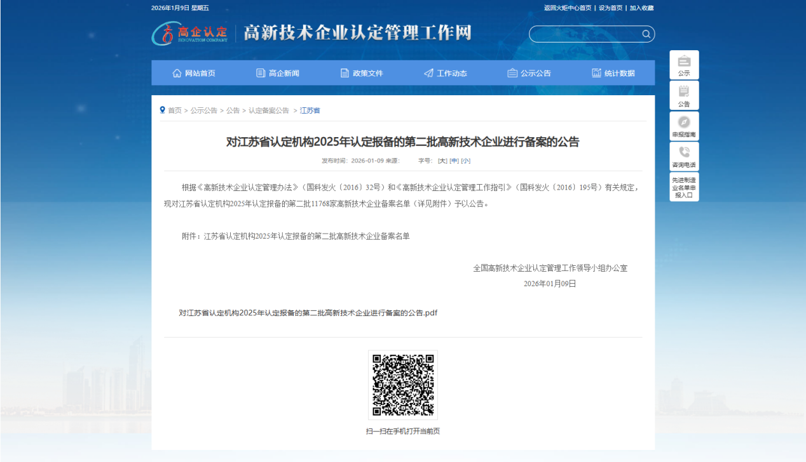Click the 高企认定 site logo

(189, 34)
